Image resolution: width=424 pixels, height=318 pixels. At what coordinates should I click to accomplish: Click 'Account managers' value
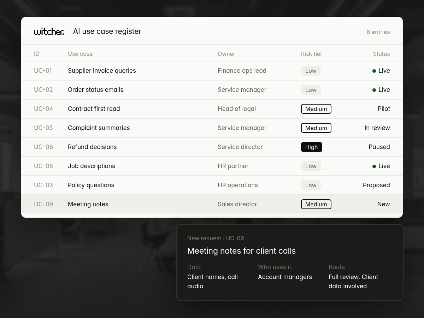click(x=285, y=277)
